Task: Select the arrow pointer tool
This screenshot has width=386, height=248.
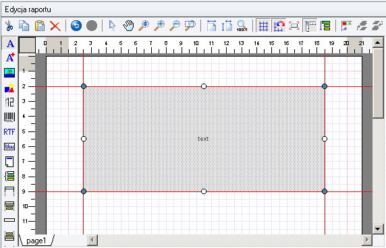Action: [112, 26]
